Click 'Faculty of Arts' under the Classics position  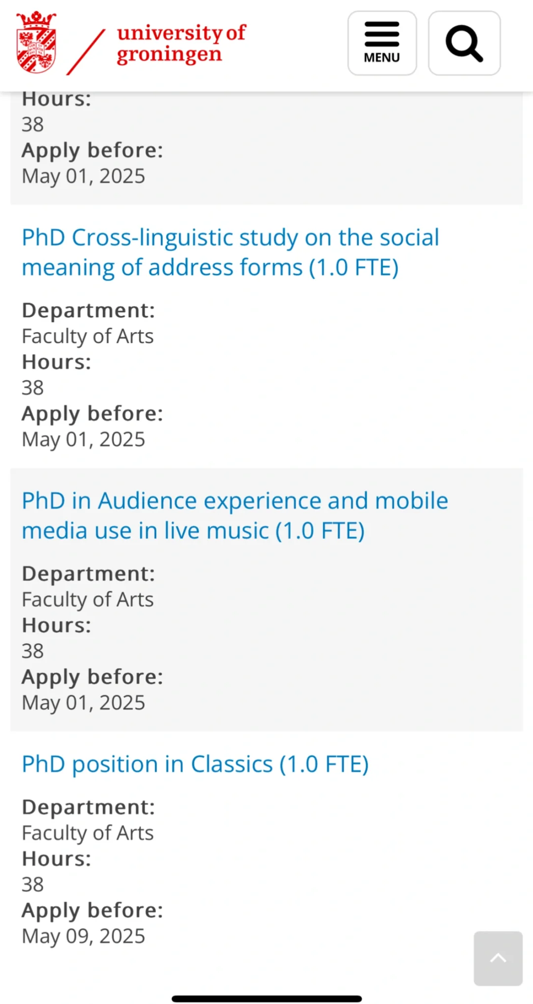pos(87,833)
